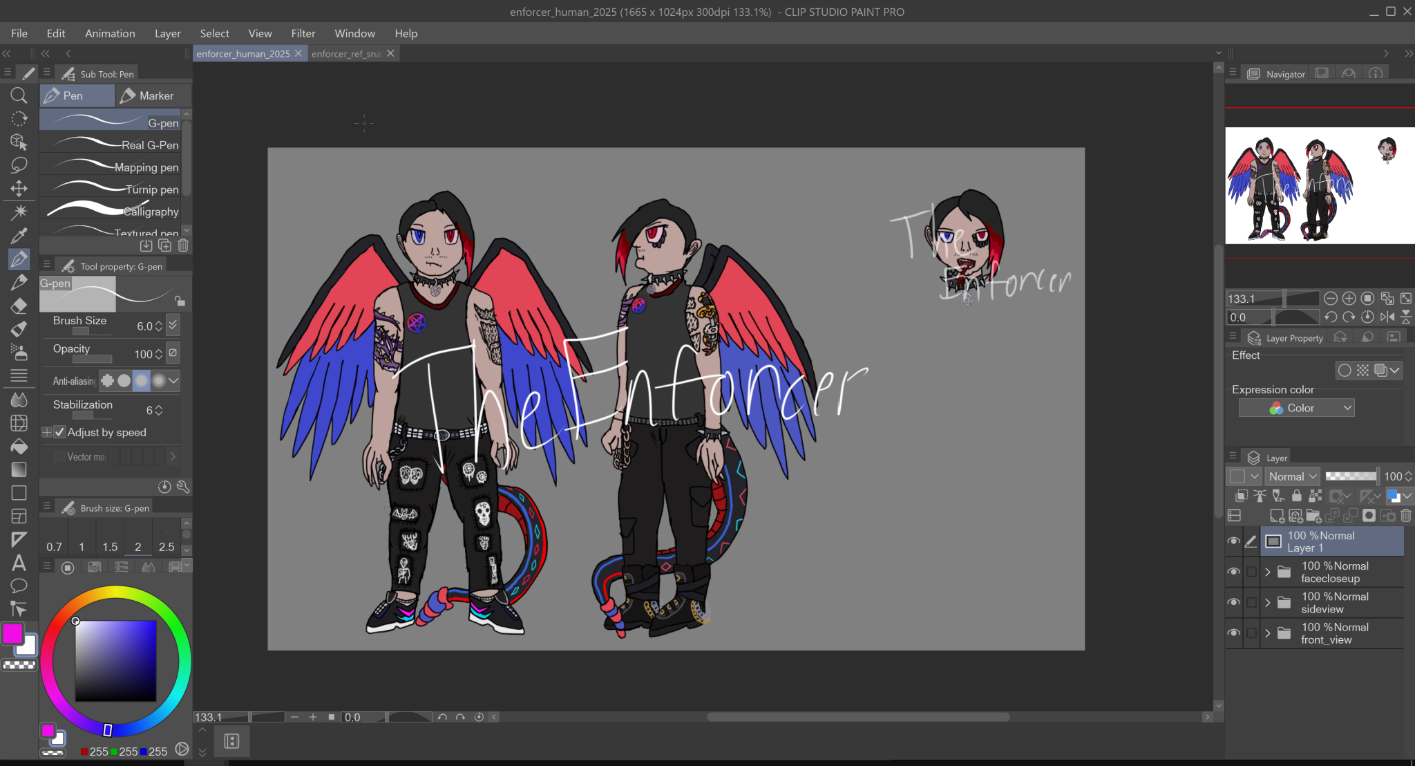Open the Normal blending mode dropdown
Viewport: 1415px width, 766px height.
click(x=1292, y=476)
